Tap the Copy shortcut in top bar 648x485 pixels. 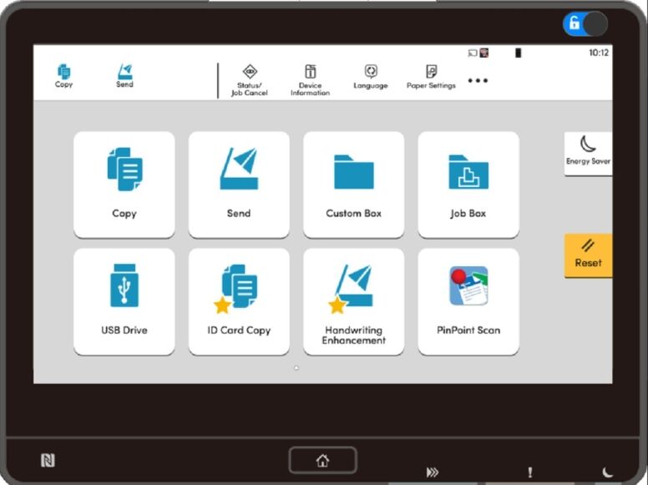pos(64,76)
